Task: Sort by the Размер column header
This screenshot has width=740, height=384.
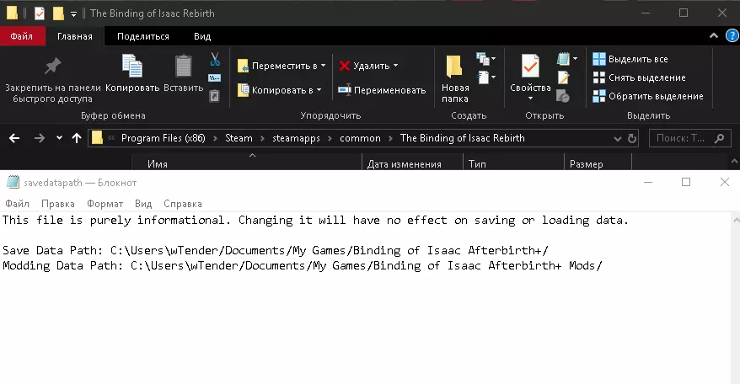Action: [586, 164]
